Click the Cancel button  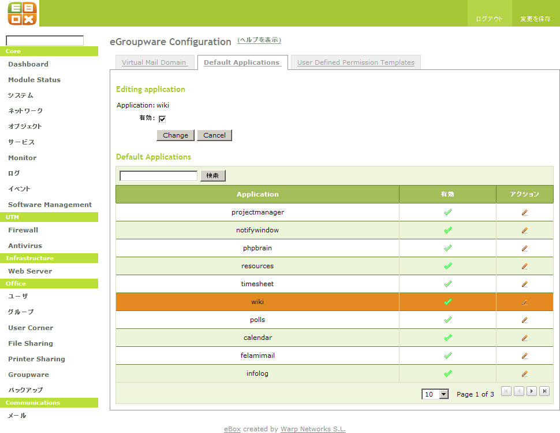[214, 135]
